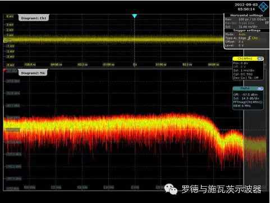The image size is (270, 203).
Task: Click the trigger Offset 0 s value
Action: 241,42
